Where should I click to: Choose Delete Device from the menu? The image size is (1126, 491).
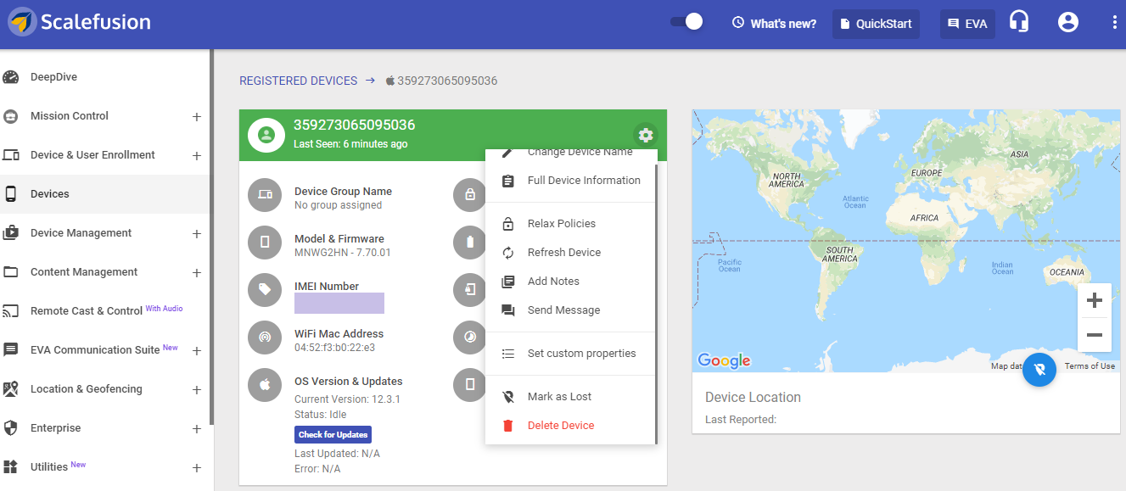[x=570, y=426]
